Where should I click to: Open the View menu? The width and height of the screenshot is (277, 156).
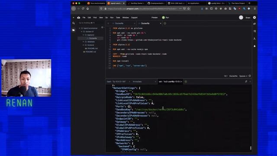[101, 17]
